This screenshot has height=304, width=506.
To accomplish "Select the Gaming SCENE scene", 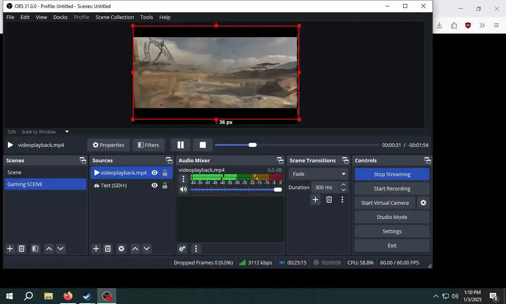I will 45,184.
